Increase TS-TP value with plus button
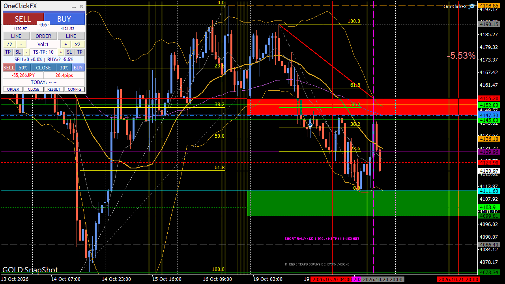Screen dimensions: 505x284 click(x=61, y=52)
